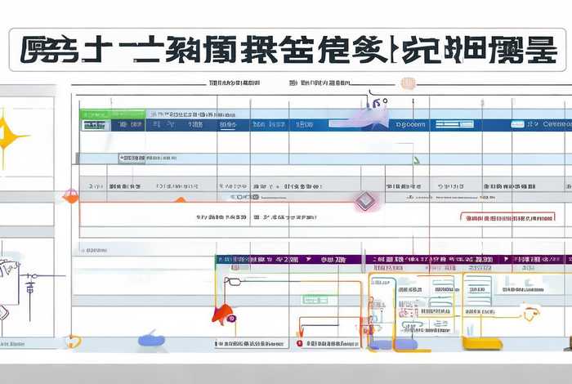Screen dimensions: 572x384
Task: Click the small green triangle icon
Action: click(416, 160)
